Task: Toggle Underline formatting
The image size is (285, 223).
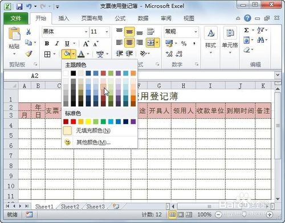Action: pos(67,44)
